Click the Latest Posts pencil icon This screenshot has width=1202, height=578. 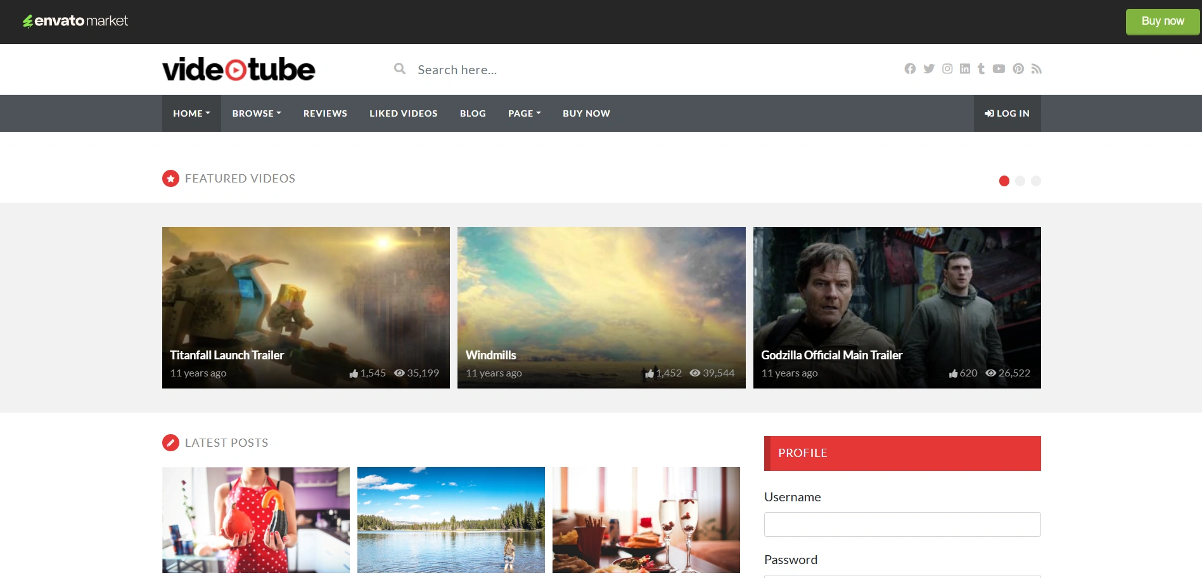tap(170, 442)
